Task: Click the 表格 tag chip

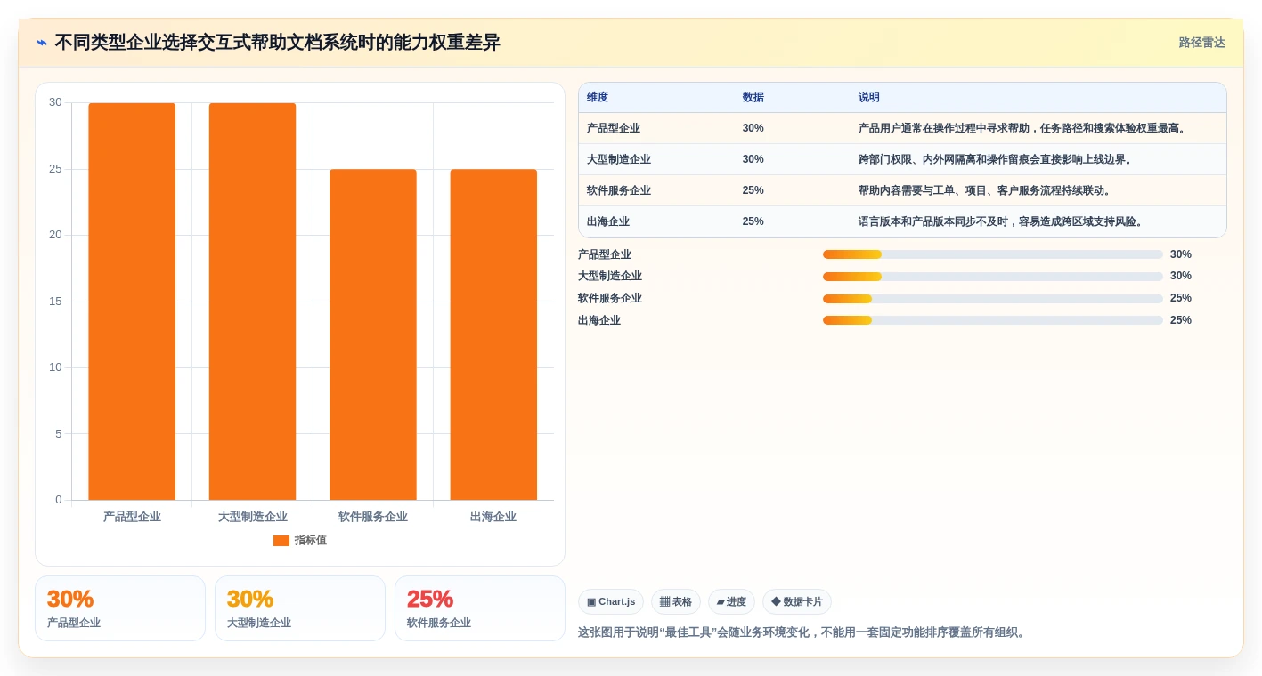Action: coord(676,602)
